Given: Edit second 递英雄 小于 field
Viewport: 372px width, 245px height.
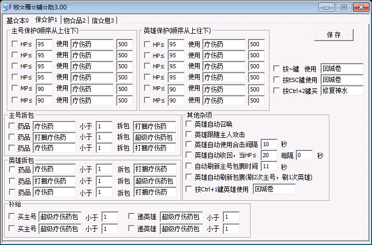Looking at the screenshot, I should pyautogui.click(x=231, y=229).
